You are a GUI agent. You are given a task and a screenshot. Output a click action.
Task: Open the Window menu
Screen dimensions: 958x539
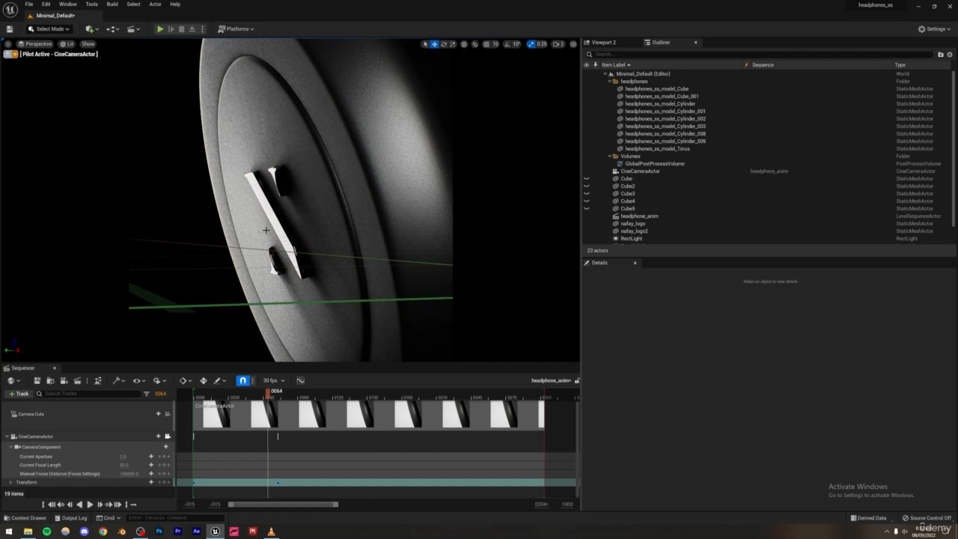pyautogui.click(x=68, y=4)
